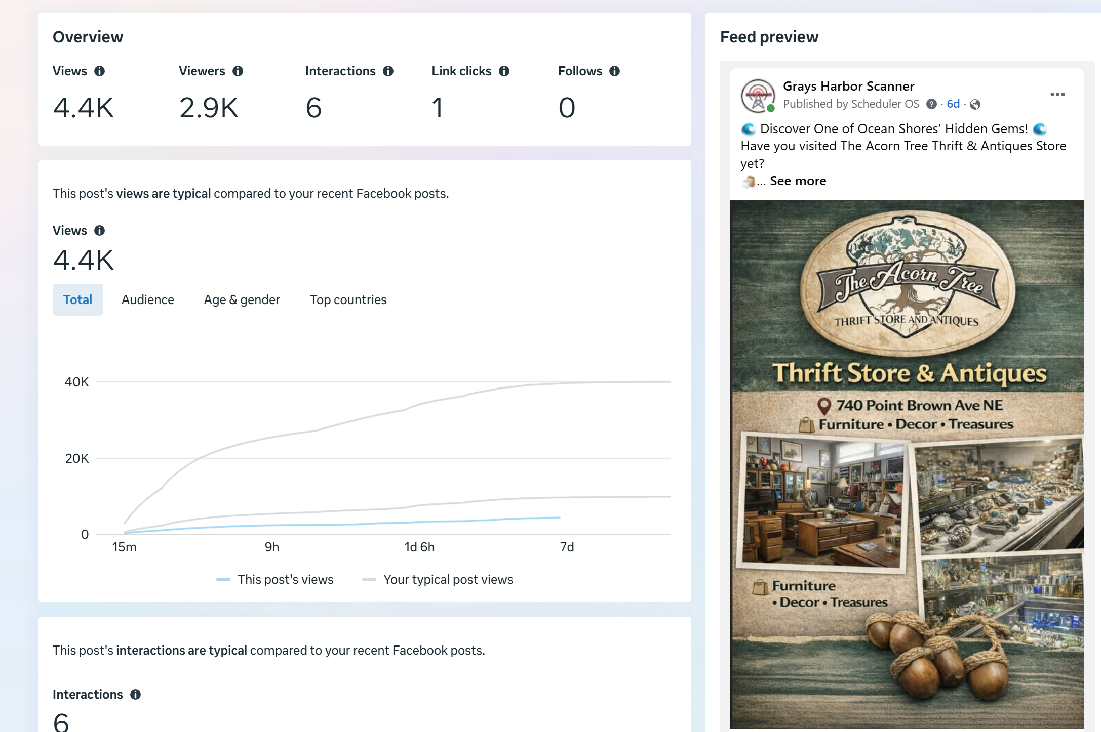
Task: Click the Follows info icon
Action: click(x=614, y=71)
